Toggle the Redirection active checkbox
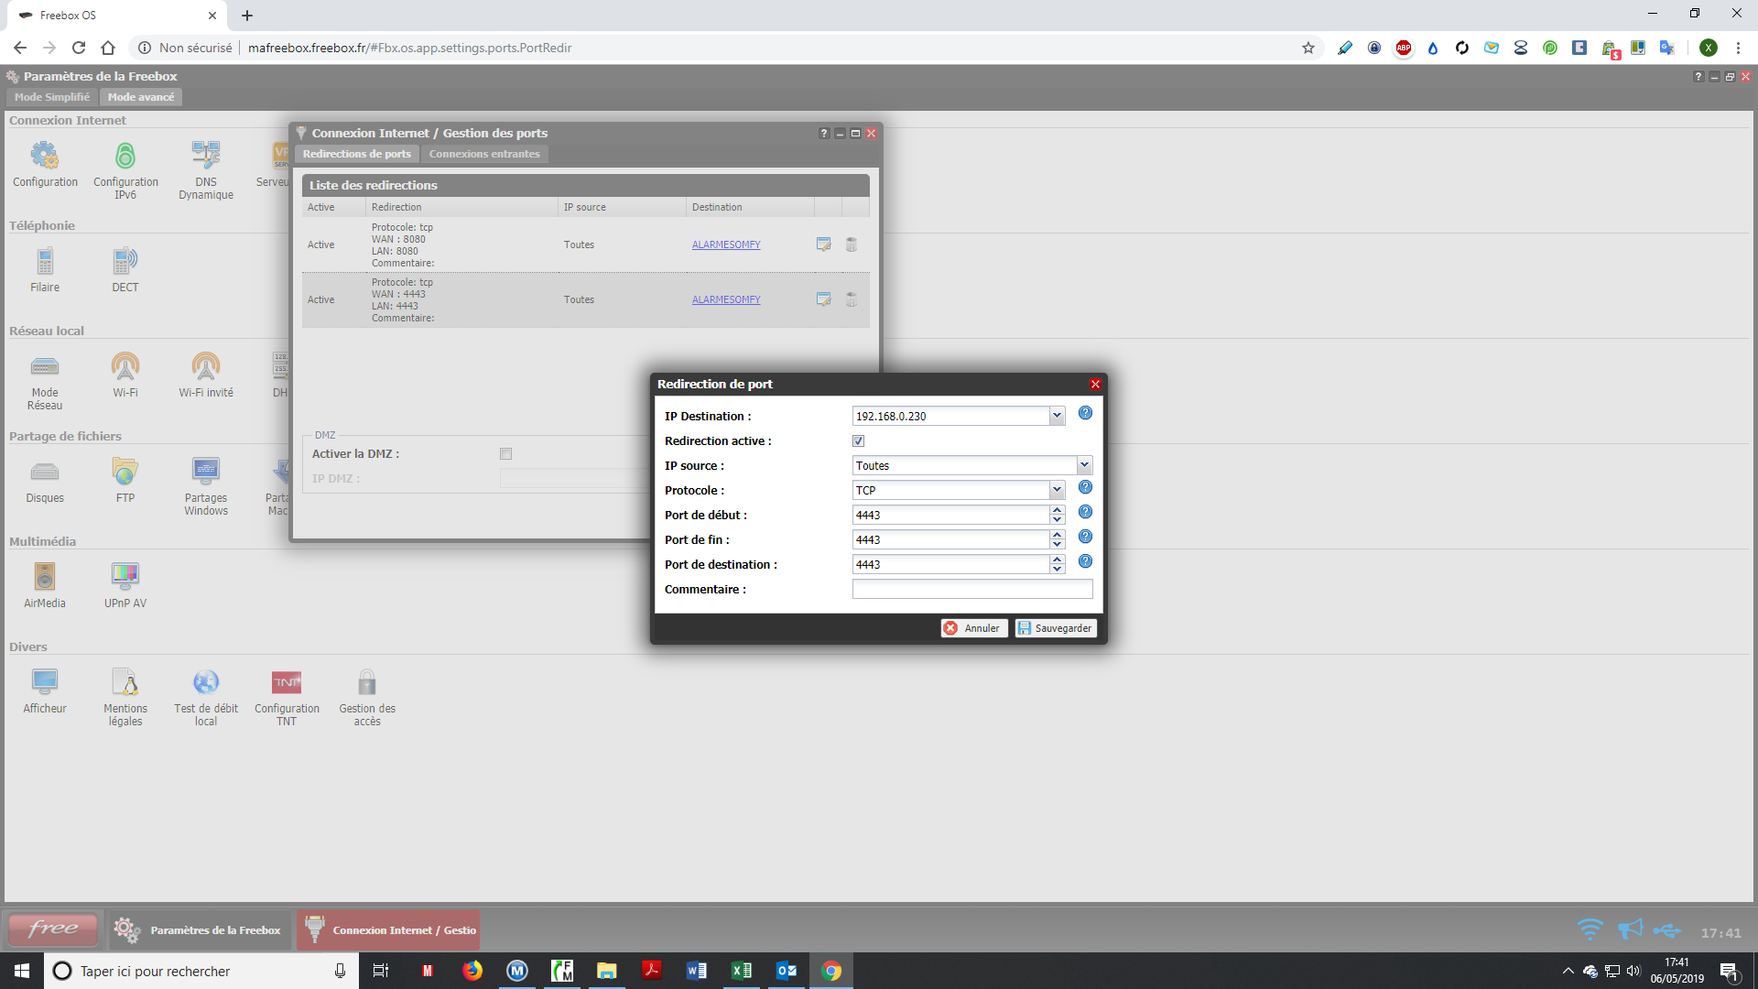The image size is (1758, 989). pos(859,441)
